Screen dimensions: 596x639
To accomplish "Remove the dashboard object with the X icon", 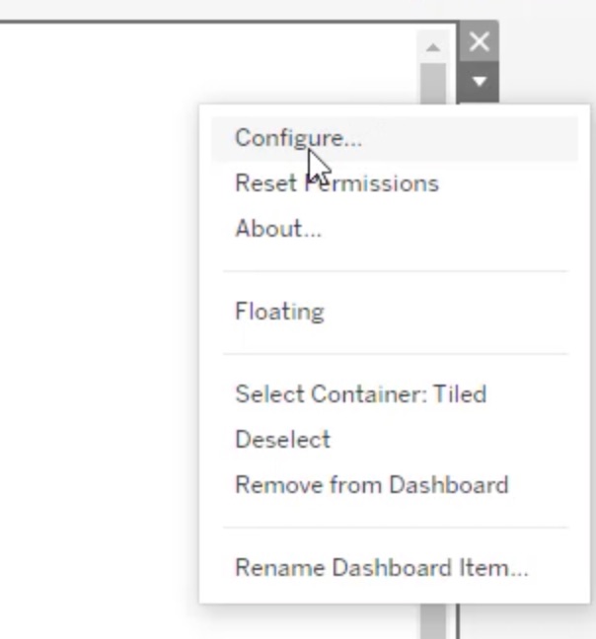I will pyautogui.click(x=479, y=41).
